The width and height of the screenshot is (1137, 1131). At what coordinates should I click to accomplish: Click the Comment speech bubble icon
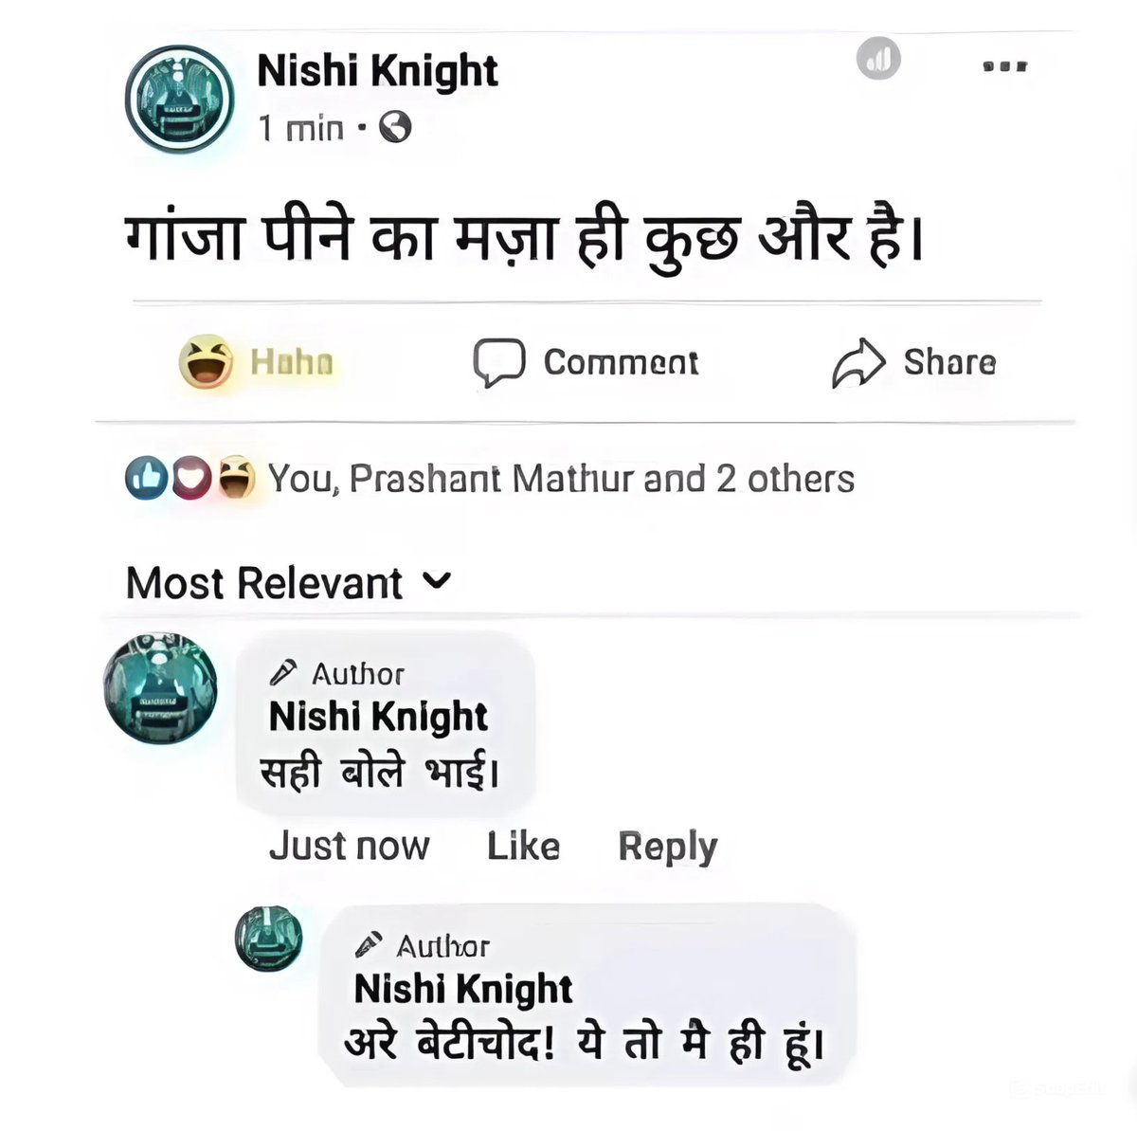[x=498, y=363]
